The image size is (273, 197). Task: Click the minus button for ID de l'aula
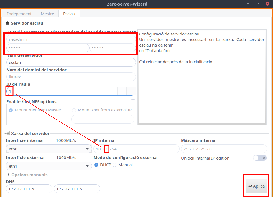tap(122, 91)
